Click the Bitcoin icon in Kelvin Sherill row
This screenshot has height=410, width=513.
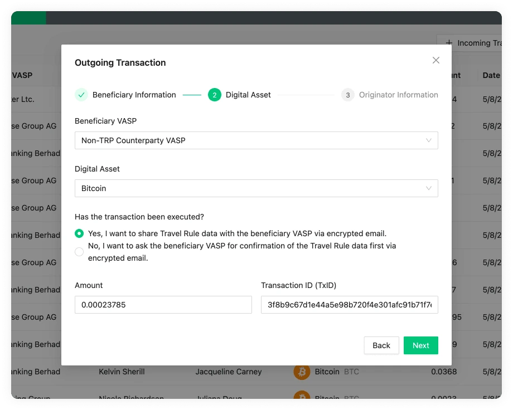tap(302, 372)
